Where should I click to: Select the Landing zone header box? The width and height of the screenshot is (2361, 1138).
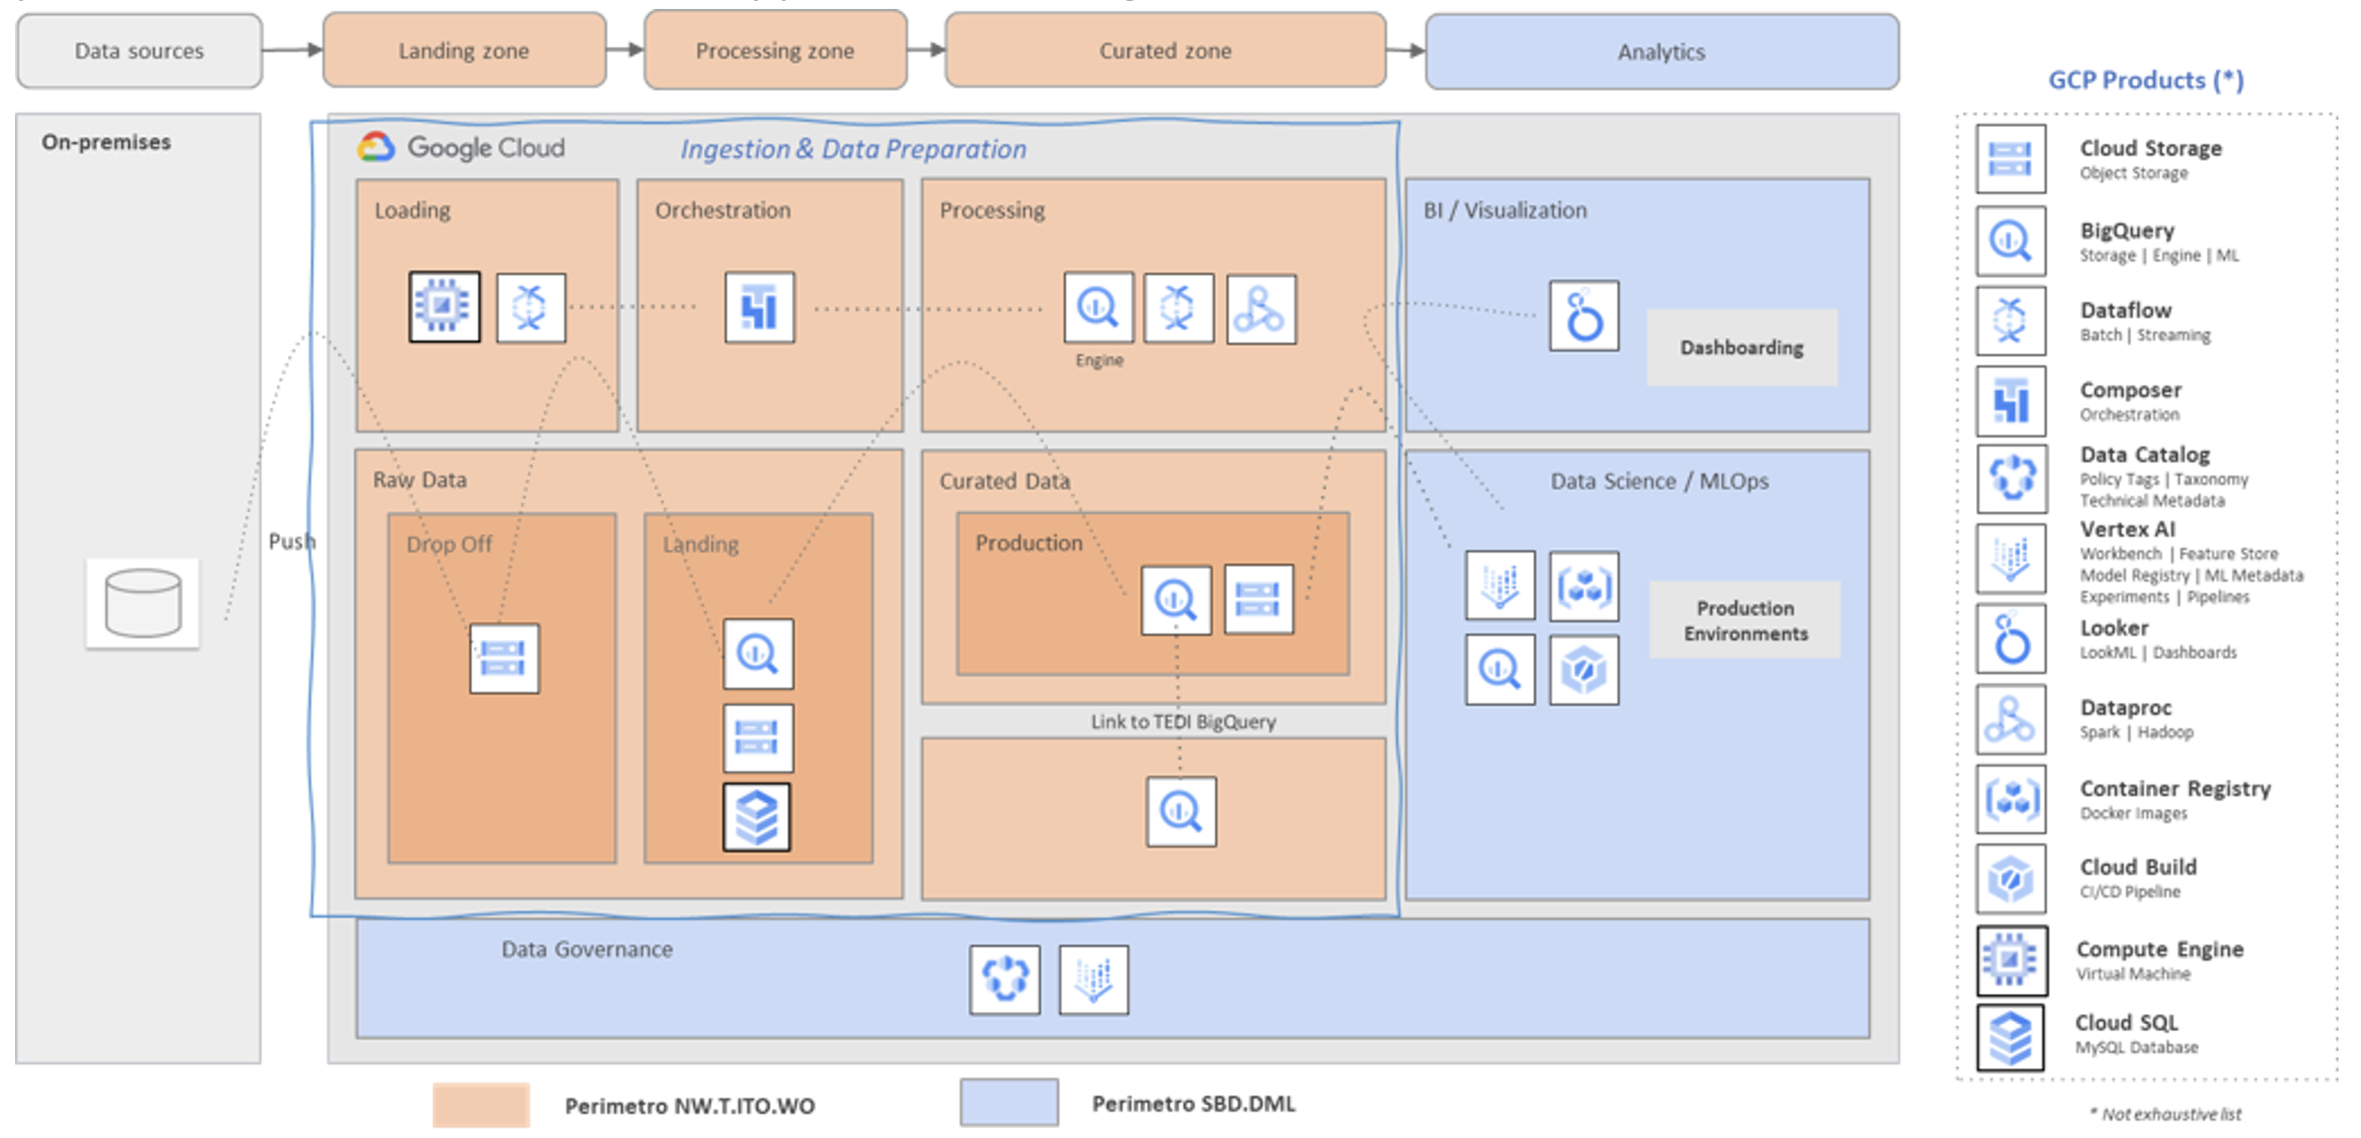tap(464, 50)
